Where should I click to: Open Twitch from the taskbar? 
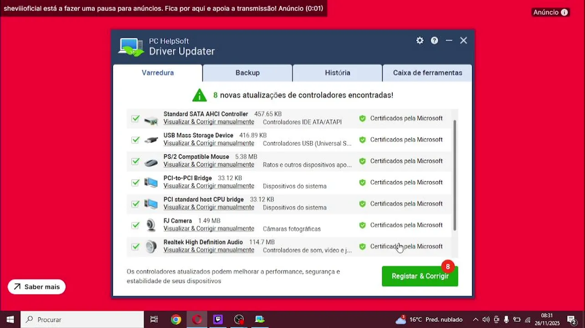pos(218,319)
